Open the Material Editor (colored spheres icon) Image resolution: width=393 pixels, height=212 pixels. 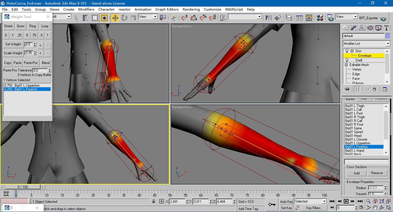(x=320, y=18)
